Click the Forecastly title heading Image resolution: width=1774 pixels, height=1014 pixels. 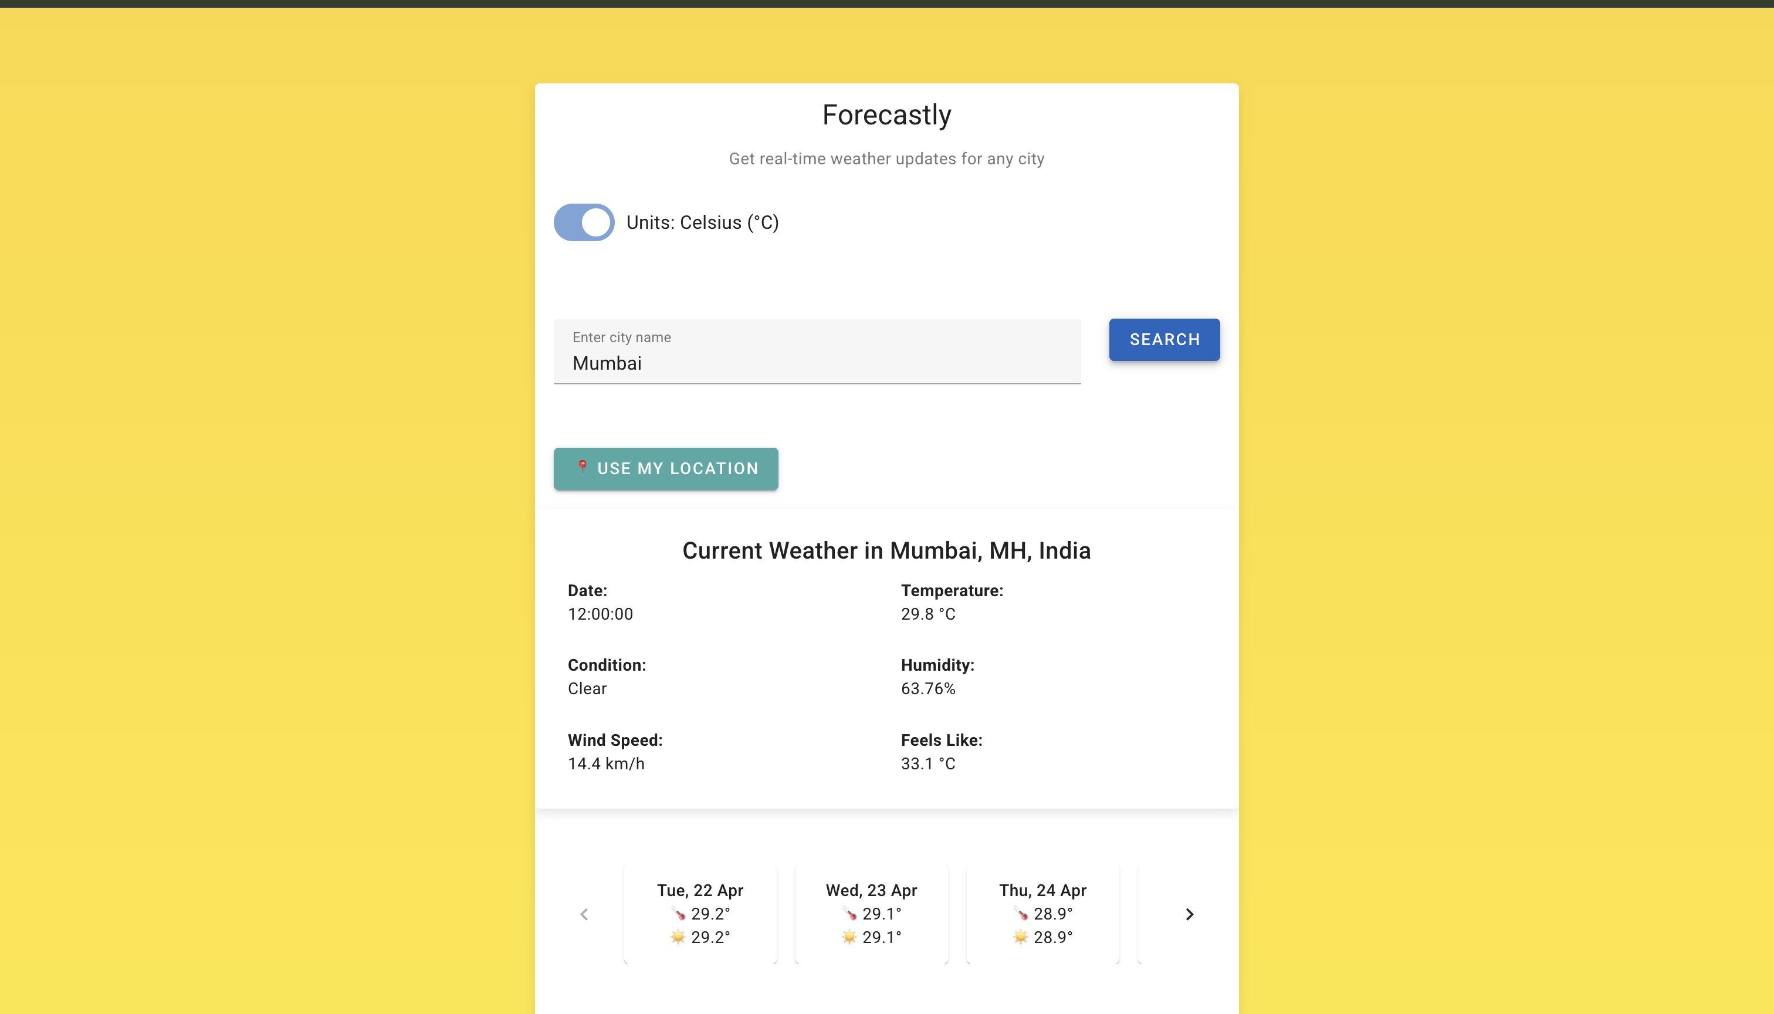(886, 115)
